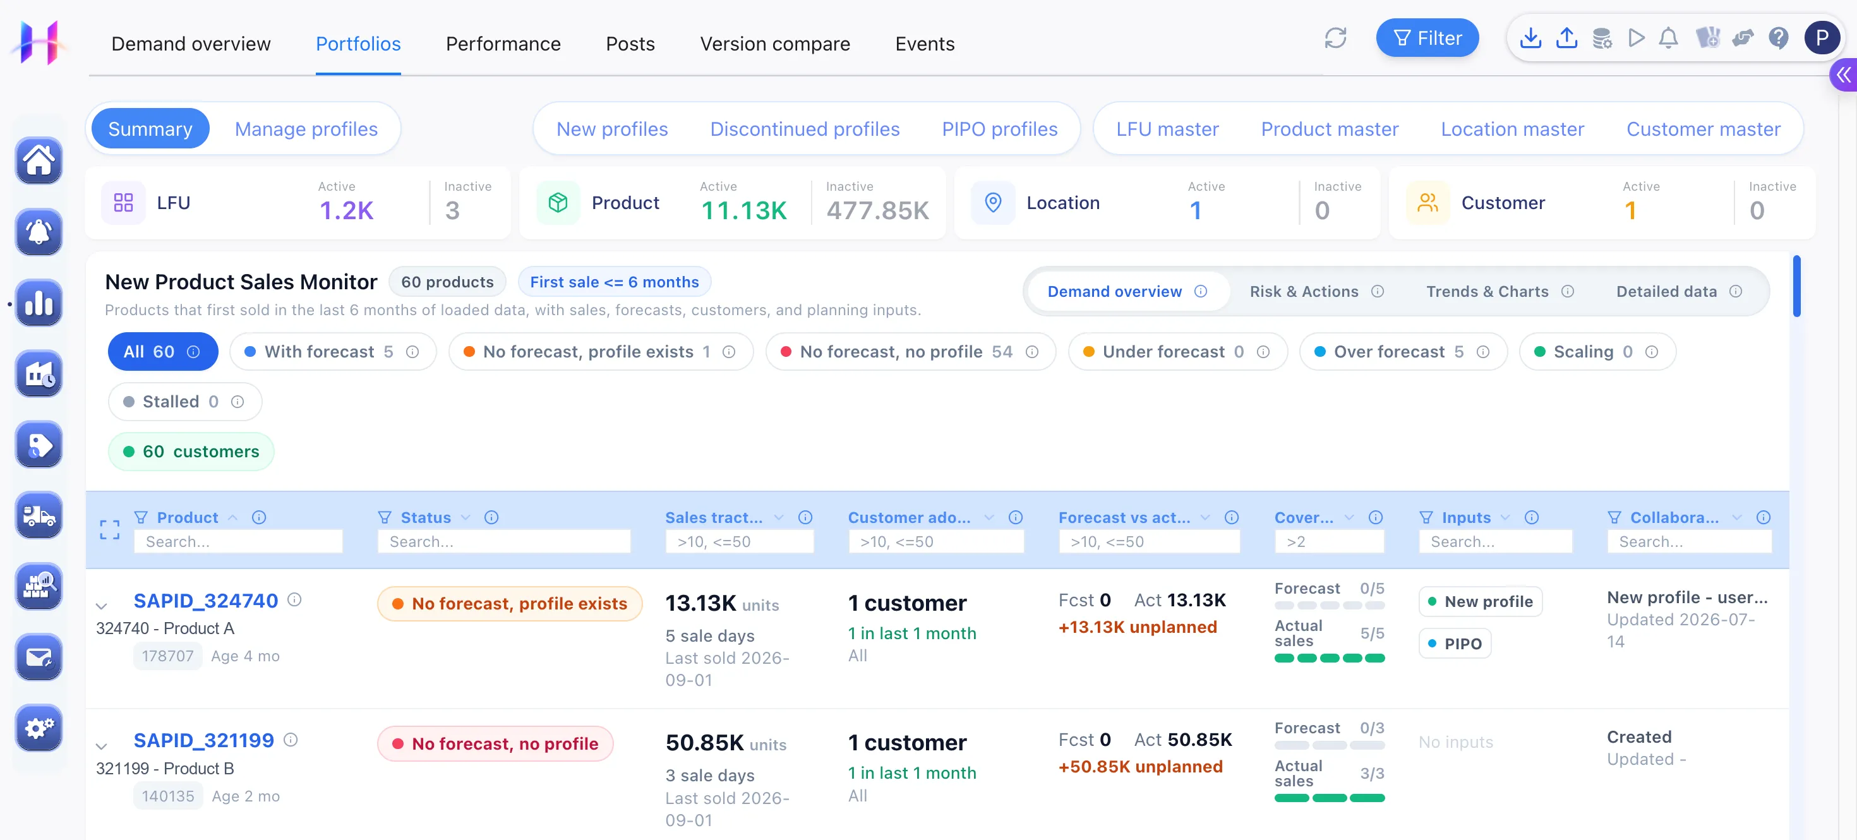1857x840 pixels.
Task: Switch to the Performance tab
Action: 503,44
